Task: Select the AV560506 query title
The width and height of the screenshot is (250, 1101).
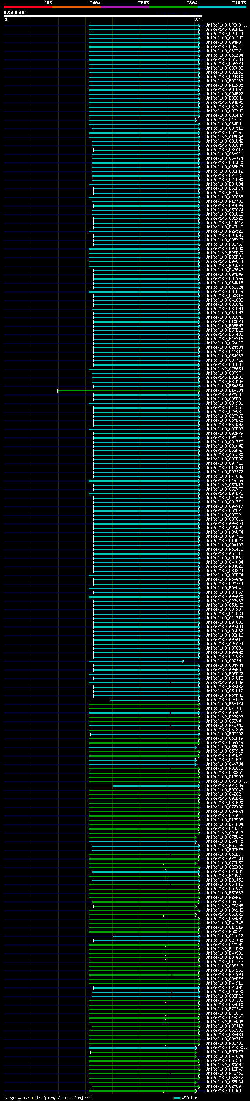Action: [x=14, y=13]
